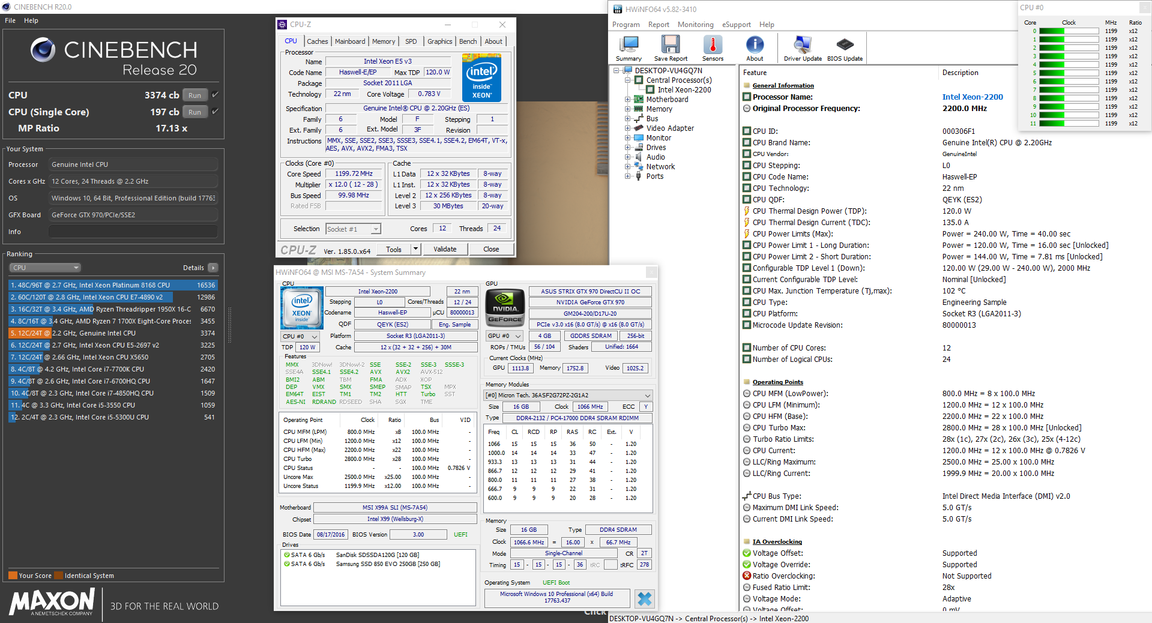Image resolution: width=1152 pixels, height=623 pixels.
Task: Open the Report menu in HWiNFO
Action: coord(659,25)
